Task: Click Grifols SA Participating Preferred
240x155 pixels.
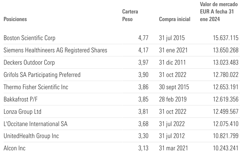Action: coord(42,75)
